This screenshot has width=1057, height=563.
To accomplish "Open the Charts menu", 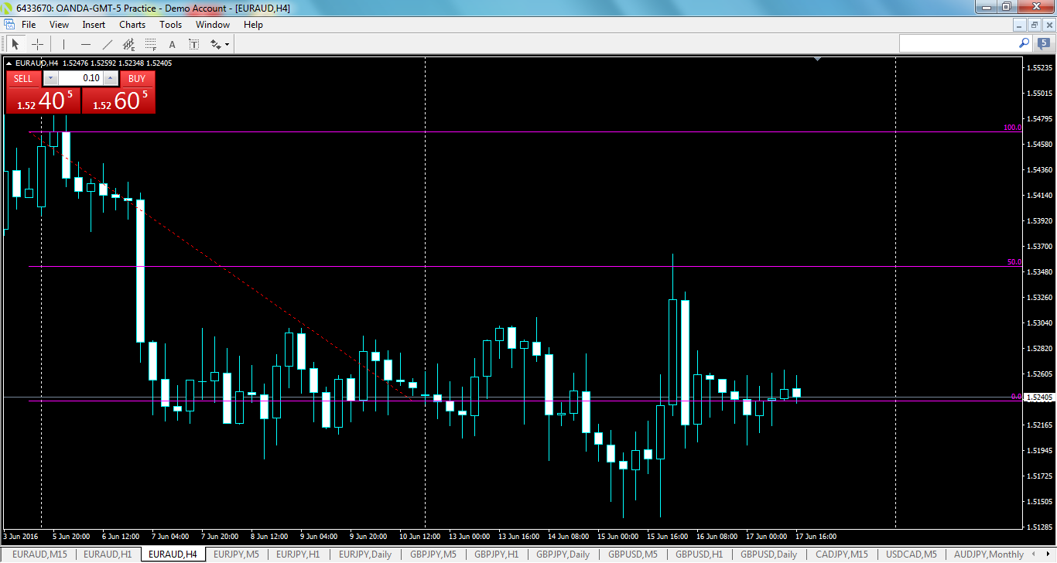I will [x=132, y=24].
